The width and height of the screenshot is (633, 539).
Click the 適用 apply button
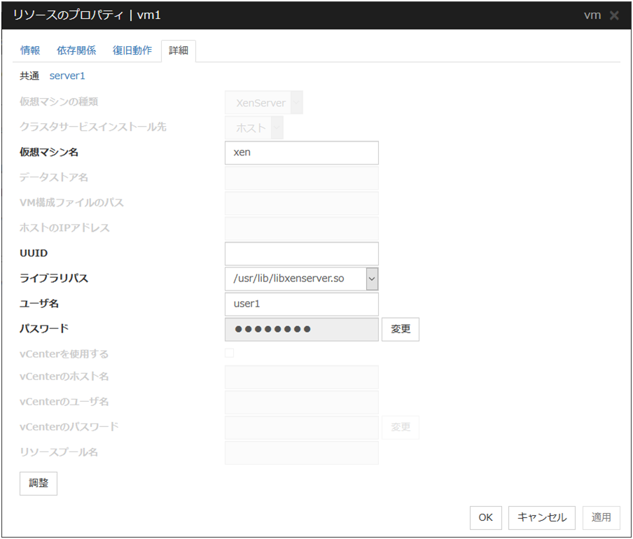(601, 517)
